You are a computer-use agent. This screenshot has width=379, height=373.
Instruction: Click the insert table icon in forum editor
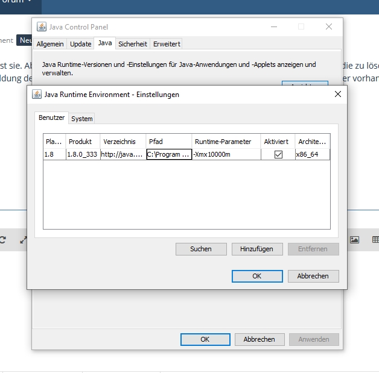pyautogui.click(x=375, y=240)
